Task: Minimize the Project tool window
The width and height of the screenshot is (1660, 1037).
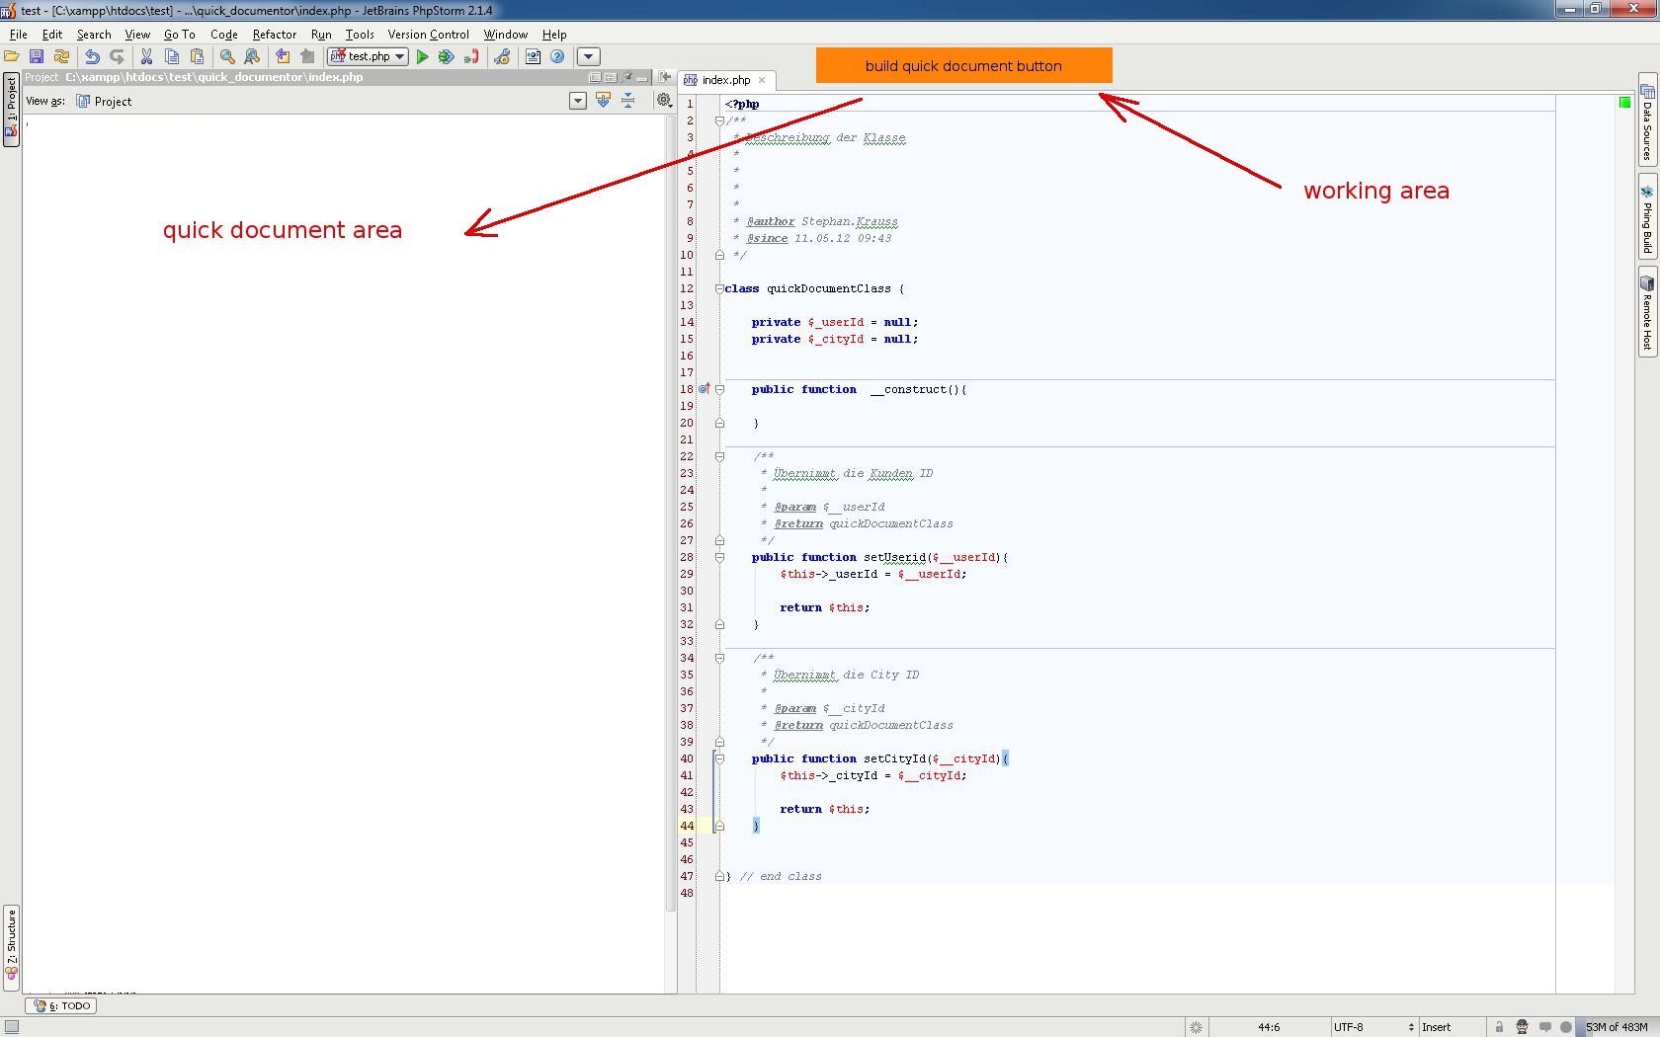Action: (x=642, y=77)
